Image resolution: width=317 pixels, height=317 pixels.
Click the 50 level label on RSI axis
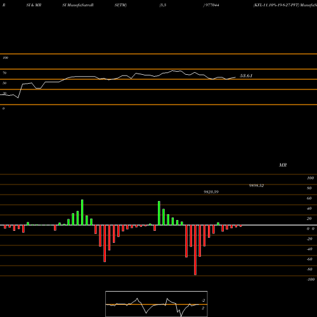[4, 83]
